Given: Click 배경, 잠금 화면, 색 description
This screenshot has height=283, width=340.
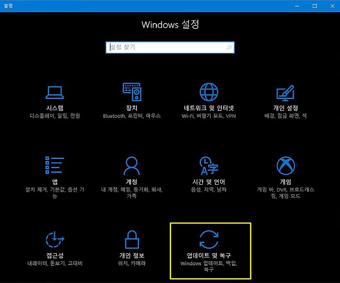Looking at the screenshot, I should (285, 116).
